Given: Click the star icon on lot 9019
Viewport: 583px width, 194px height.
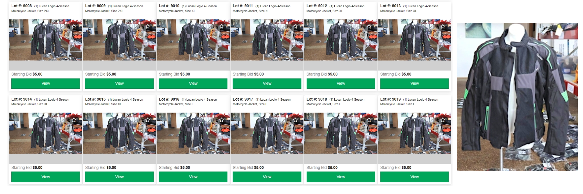Looking at the screenshot, I should click(443, 120).
